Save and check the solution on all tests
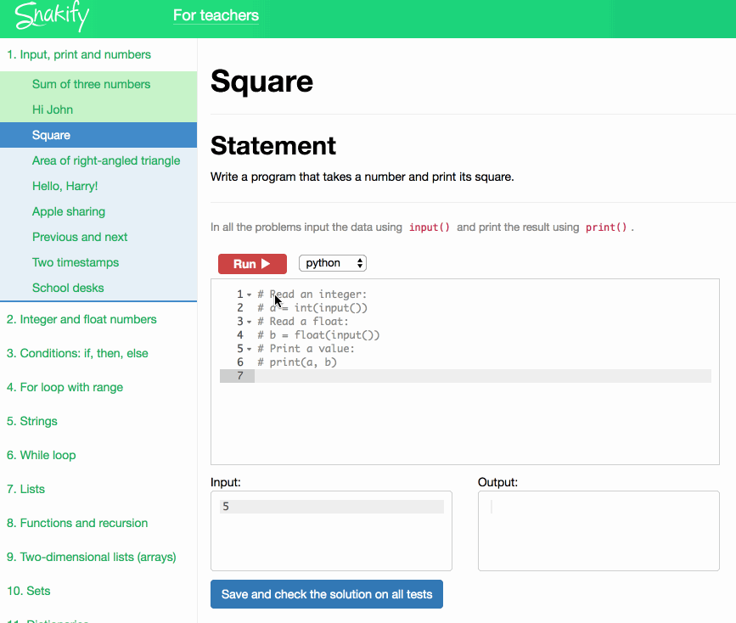The height and width of the screenshot is (623, 736). [x=326, y=594]
